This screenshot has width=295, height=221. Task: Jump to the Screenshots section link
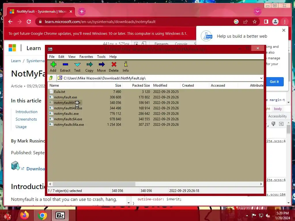(26, 119)
